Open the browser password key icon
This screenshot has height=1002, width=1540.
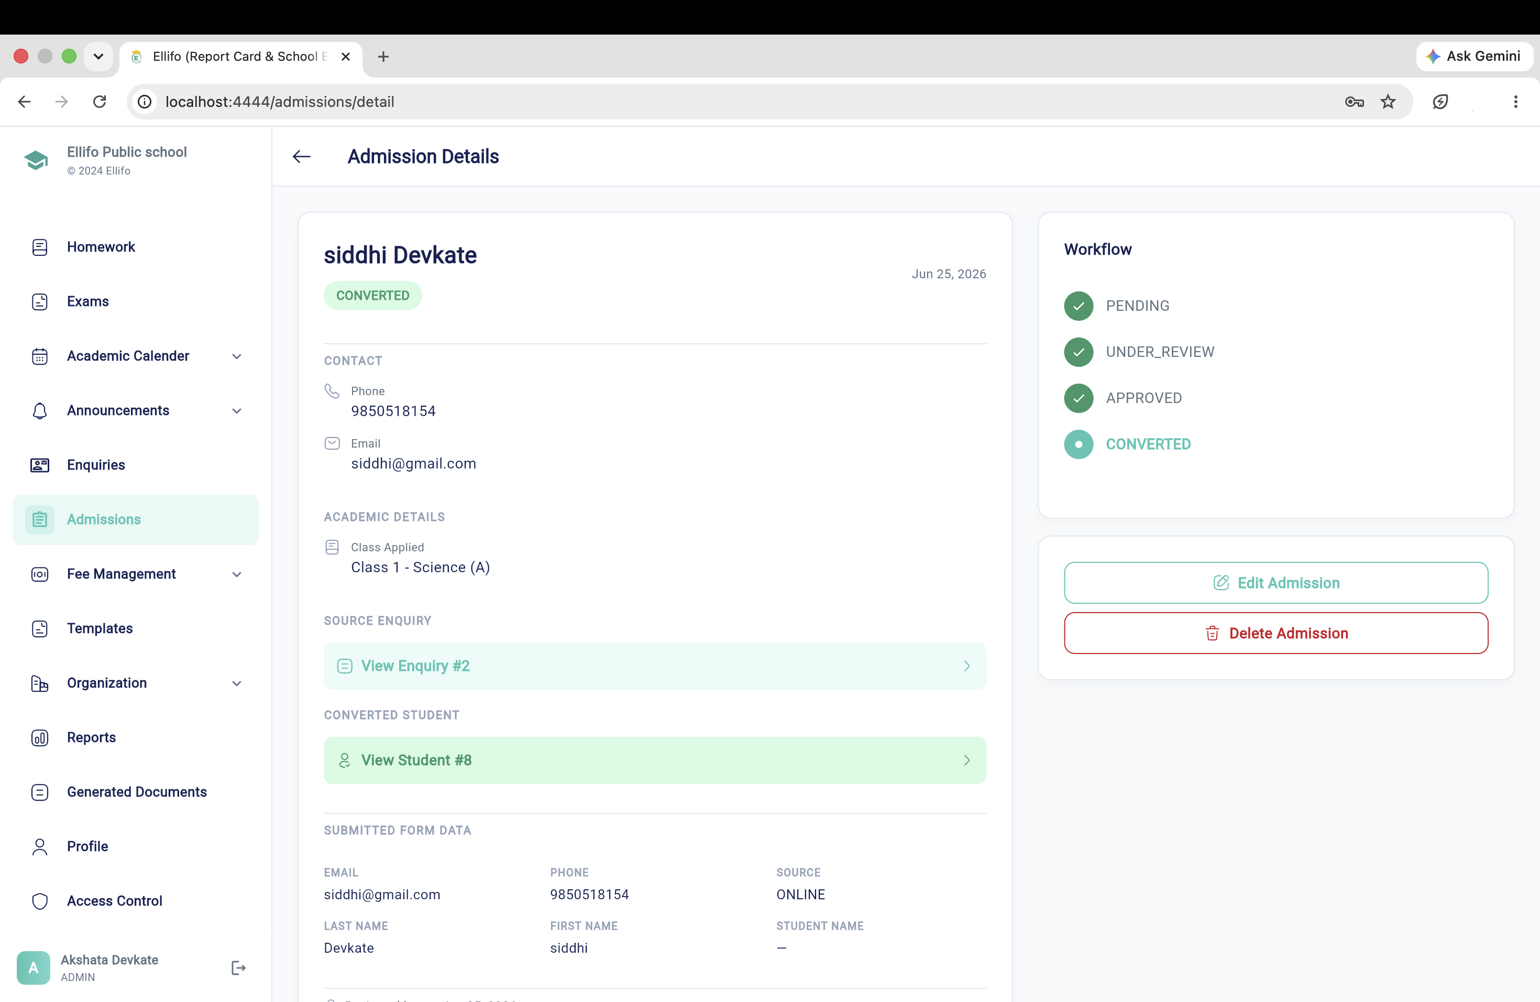click(1354, 102)
